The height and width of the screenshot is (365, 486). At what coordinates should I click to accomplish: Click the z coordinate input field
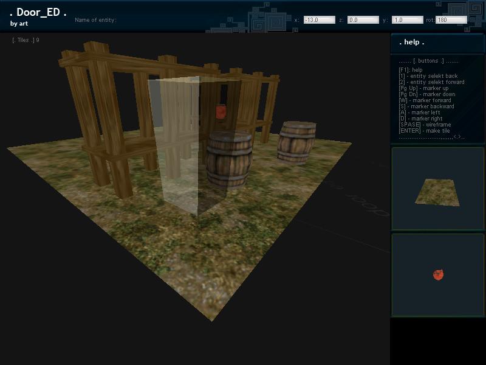point(363,20)
